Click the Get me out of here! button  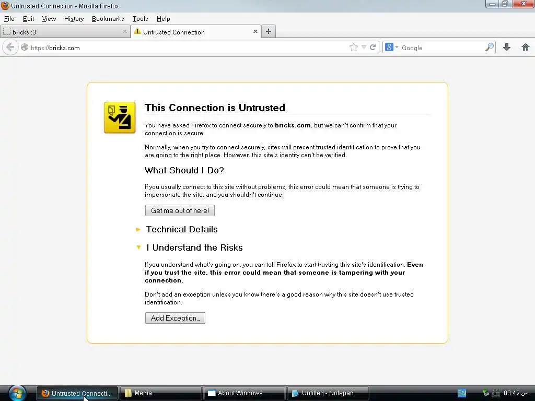tap(180, 210)
